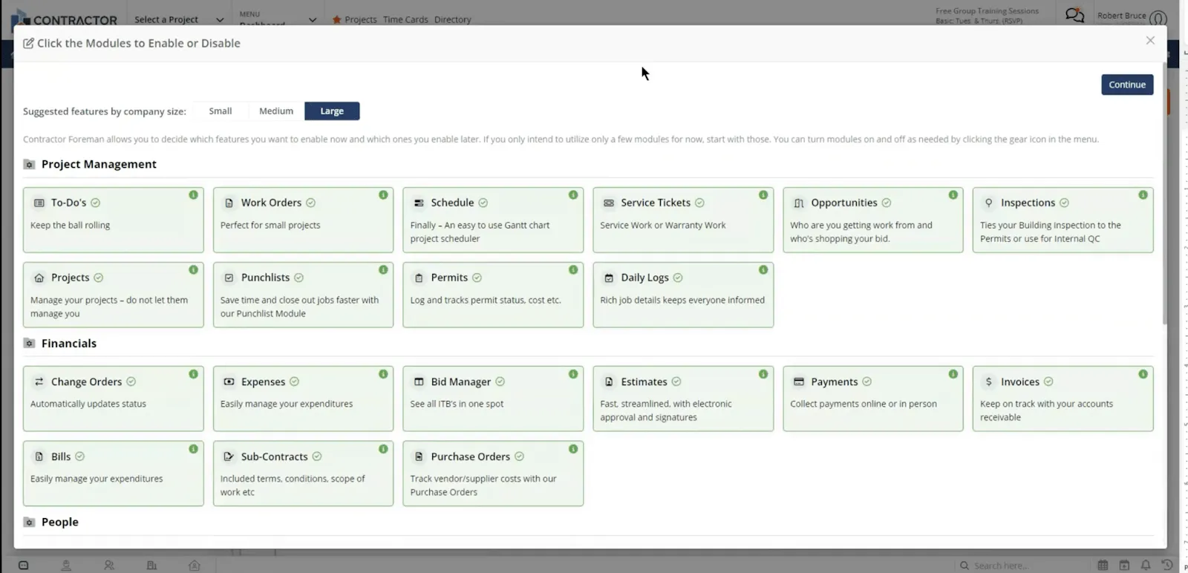Click the info icon on Purchase Orders card
The height and width of the screenshot is (573, 1188).
coord(573,449)
